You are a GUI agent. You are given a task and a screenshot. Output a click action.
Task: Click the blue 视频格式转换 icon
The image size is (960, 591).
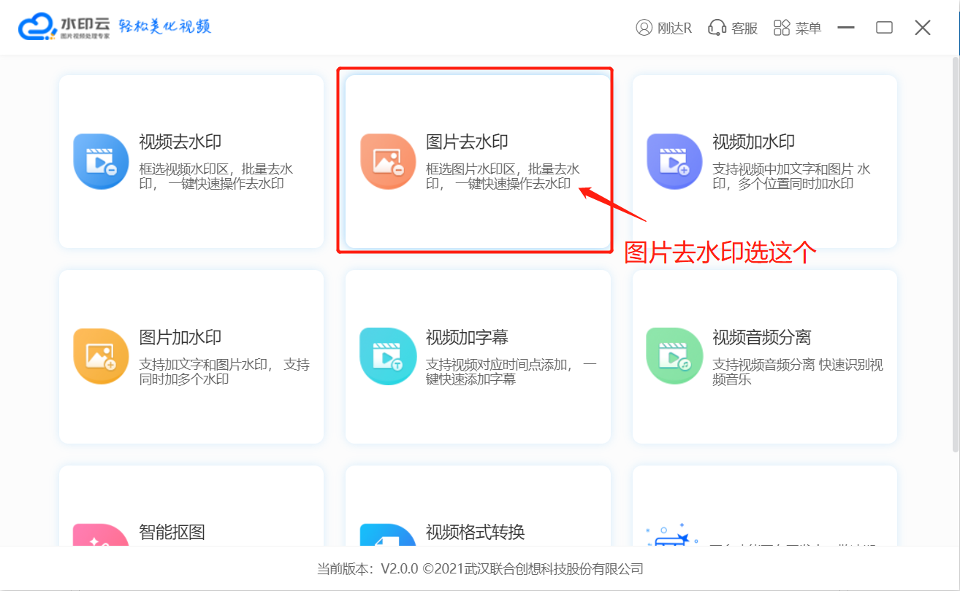point(387,535)
